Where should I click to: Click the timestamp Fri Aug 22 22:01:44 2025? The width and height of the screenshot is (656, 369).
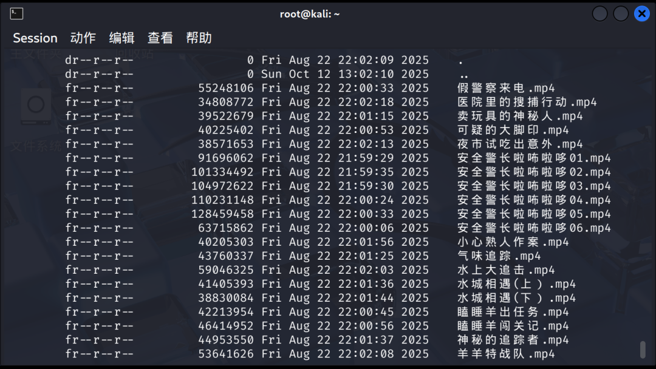pyautogui.click(x=345, y=299)
